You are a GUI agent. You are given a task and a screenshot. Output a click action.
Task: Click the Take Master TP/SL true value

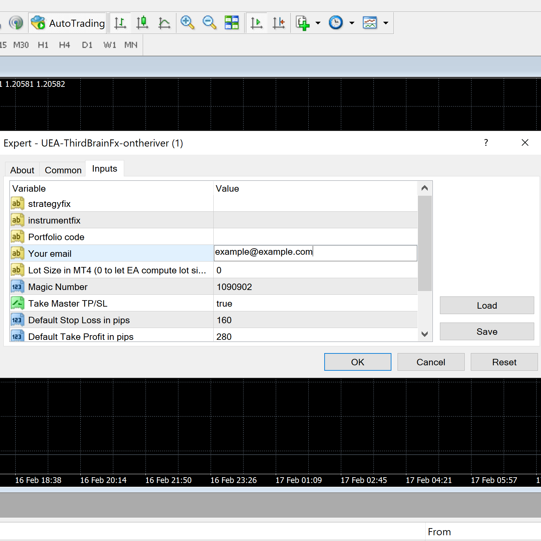click(x=224, y=304)
